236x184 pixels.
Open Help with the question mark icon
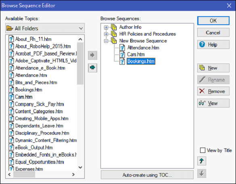click(x=213, y=44)
